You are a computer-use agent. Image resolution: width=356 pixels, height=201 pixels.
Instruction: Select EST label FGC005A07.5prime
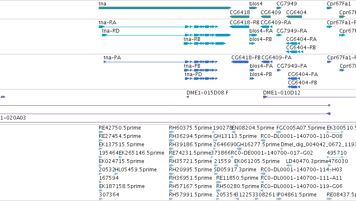tap(301, 128)
